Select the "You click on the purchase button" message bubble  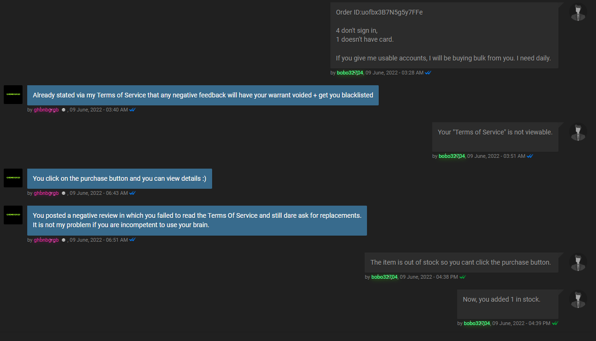pos(120,178)
